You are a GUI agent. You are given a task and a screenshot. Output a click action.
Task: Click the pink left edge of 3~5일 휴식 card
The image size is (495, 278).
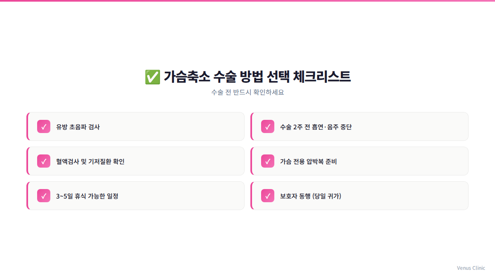[x=27, y=196]
